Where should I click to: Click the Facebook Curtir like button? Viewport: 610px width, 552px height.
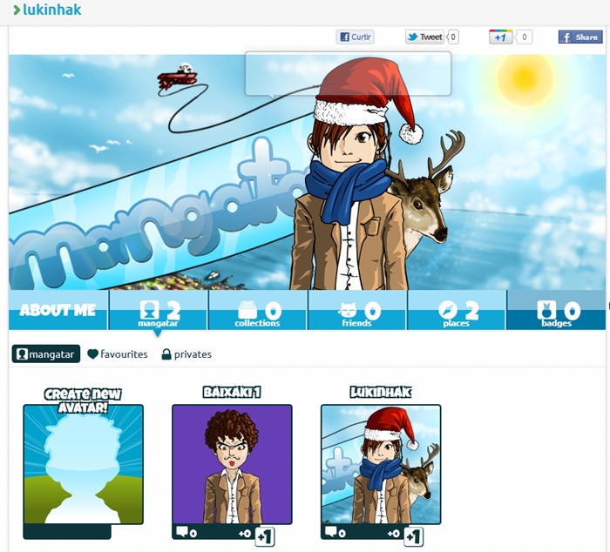356,37
